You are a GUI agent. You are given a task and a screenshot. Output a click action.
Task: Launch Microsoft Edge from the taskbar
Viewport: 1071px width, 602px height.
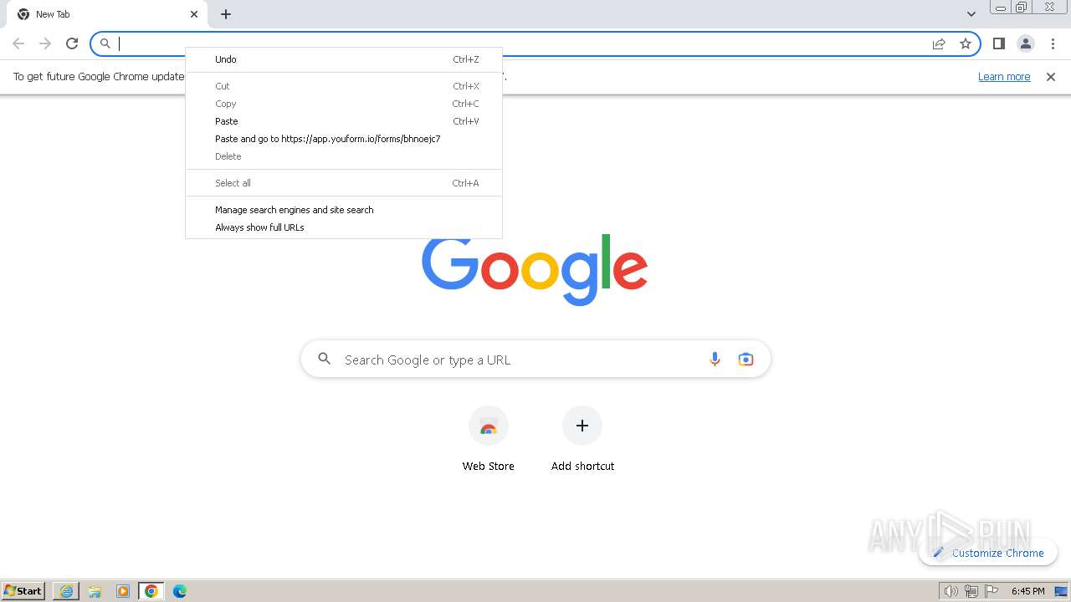[179, 591]
